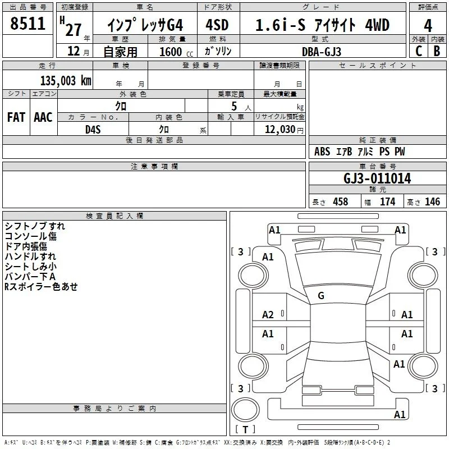
Task: Select the width value 174
Action: pyautogui.click(x=387, y=201)
